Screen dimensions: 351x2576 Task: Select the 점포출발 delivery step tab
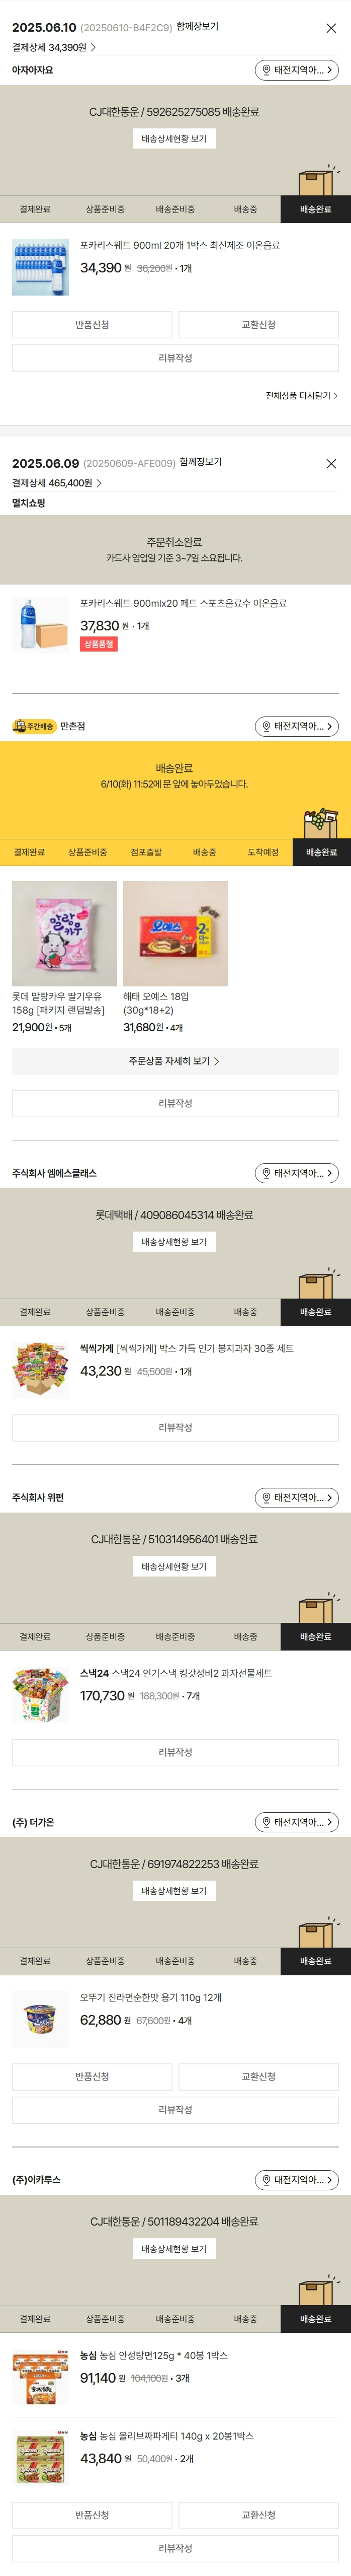tap(146, 852)
